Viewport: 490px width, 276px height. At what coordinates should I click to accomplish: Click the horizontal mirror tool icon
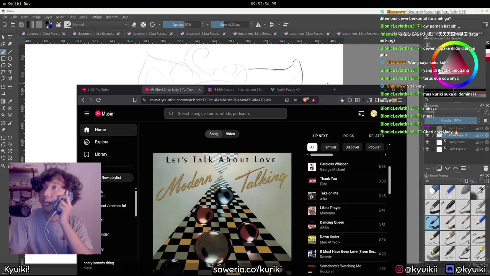258,25
